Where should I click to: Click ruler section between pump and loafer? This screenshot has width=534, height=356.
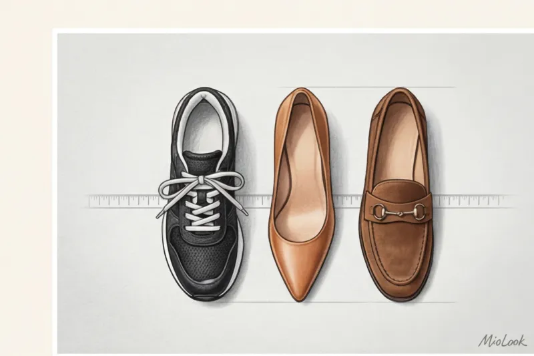(348, 199)
